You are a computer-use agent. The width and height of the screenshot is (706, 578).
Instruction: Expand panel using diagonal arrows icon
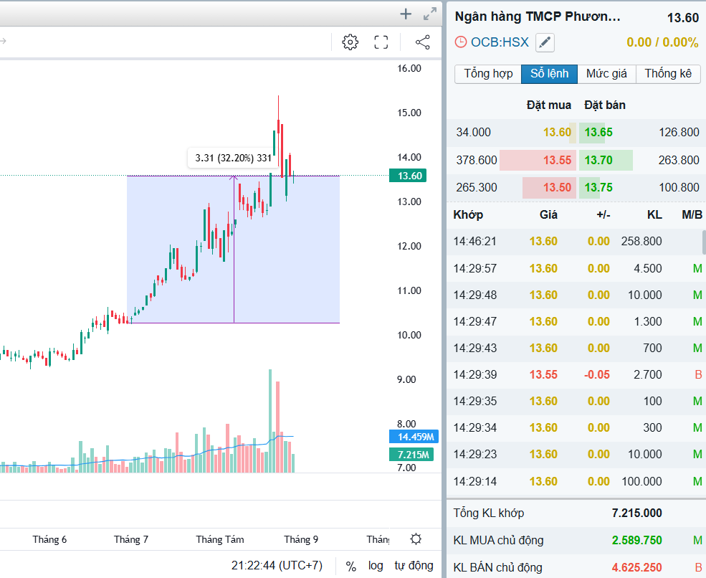pyautogui.click(x=430, y=14)
